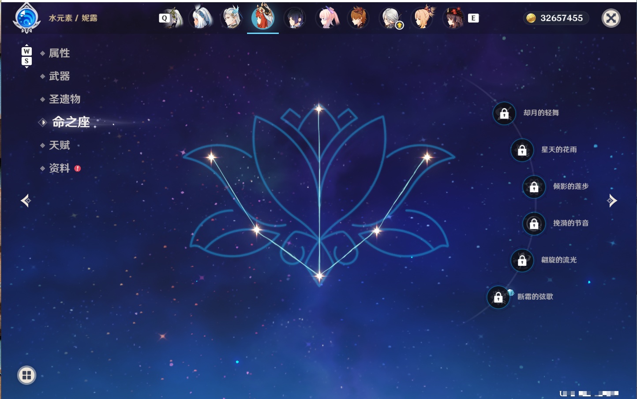
Task: Click the bottom star of the lotus constellation
Action: [x=319, y=276]
